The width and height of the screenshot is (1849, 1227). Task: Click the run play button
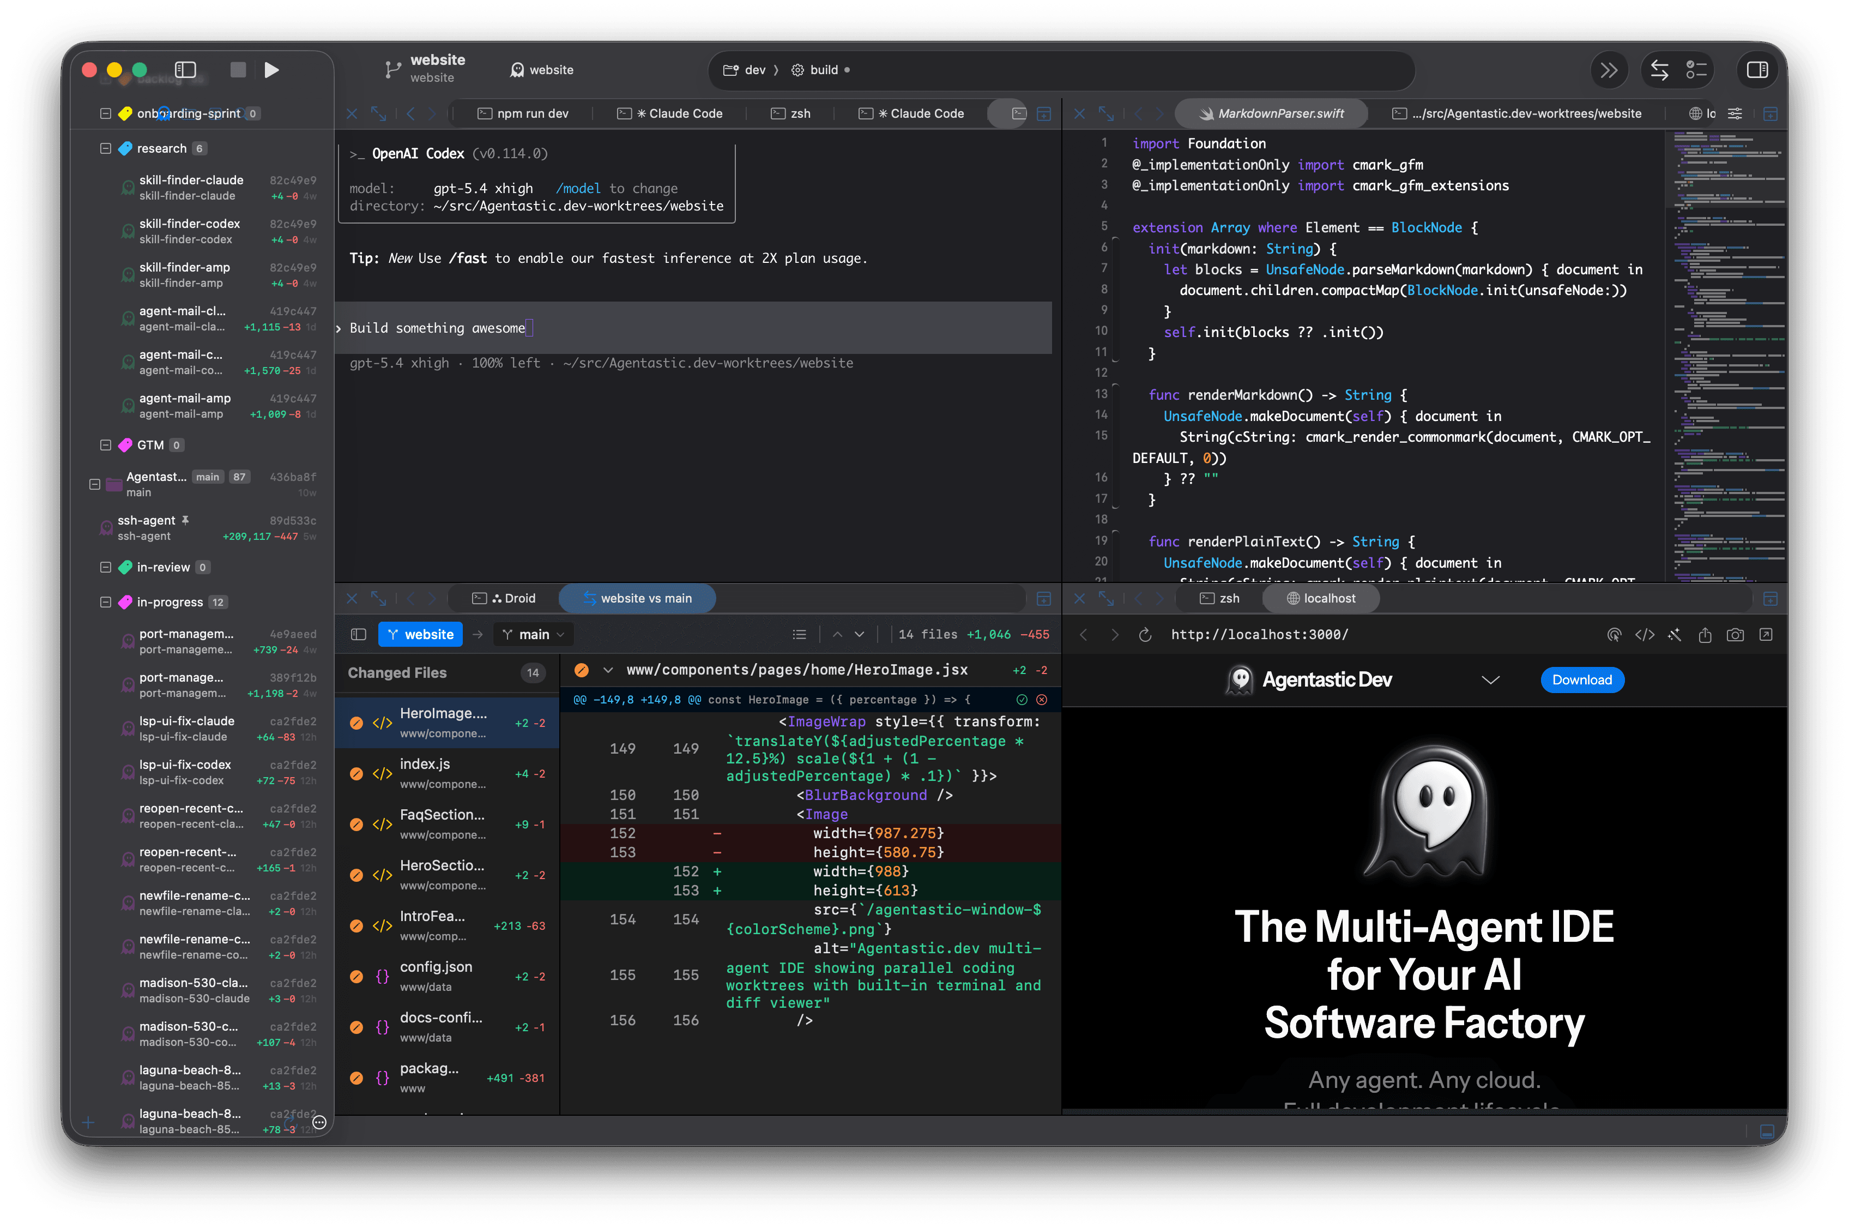(271, 70)
